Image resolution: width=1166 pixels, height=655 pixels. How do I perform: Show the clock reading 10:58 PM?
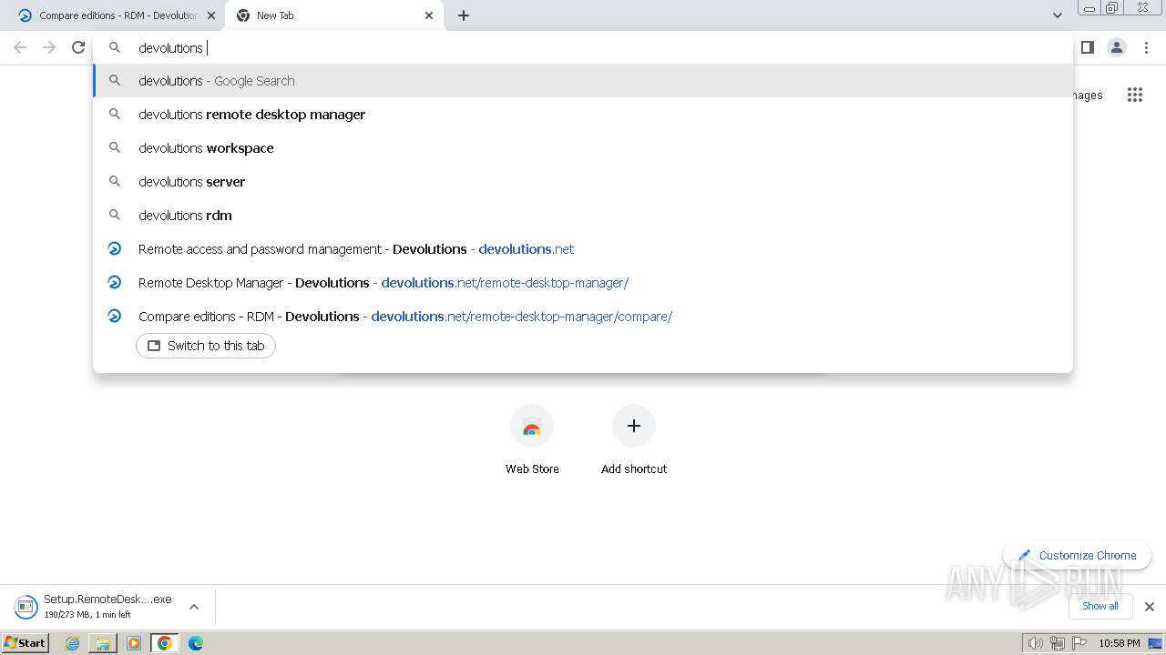pos(1120,643)
